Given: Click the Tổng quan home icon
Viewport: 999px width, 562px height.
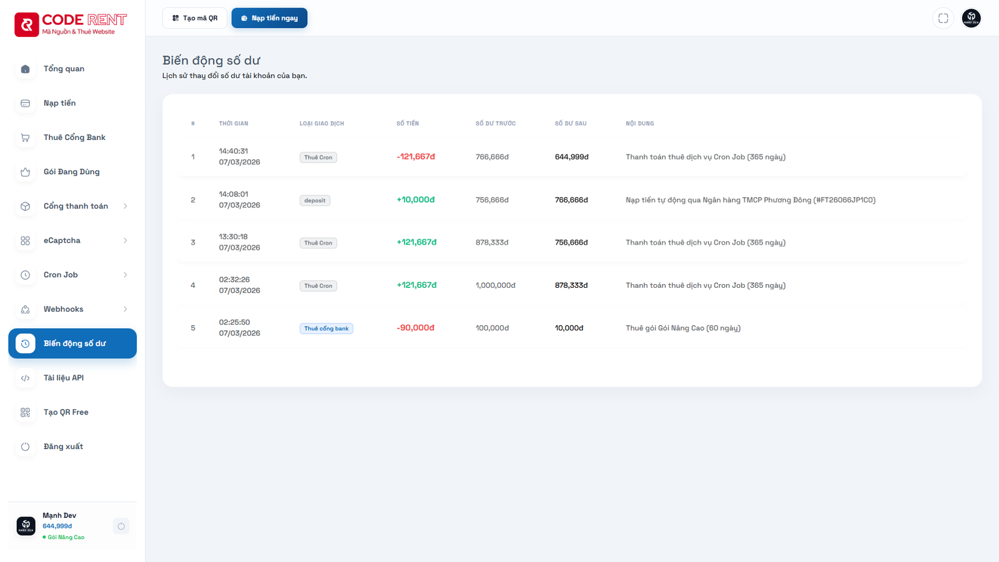Looking at the screenshot, I should pyautogui.click(x=26, y=69).
